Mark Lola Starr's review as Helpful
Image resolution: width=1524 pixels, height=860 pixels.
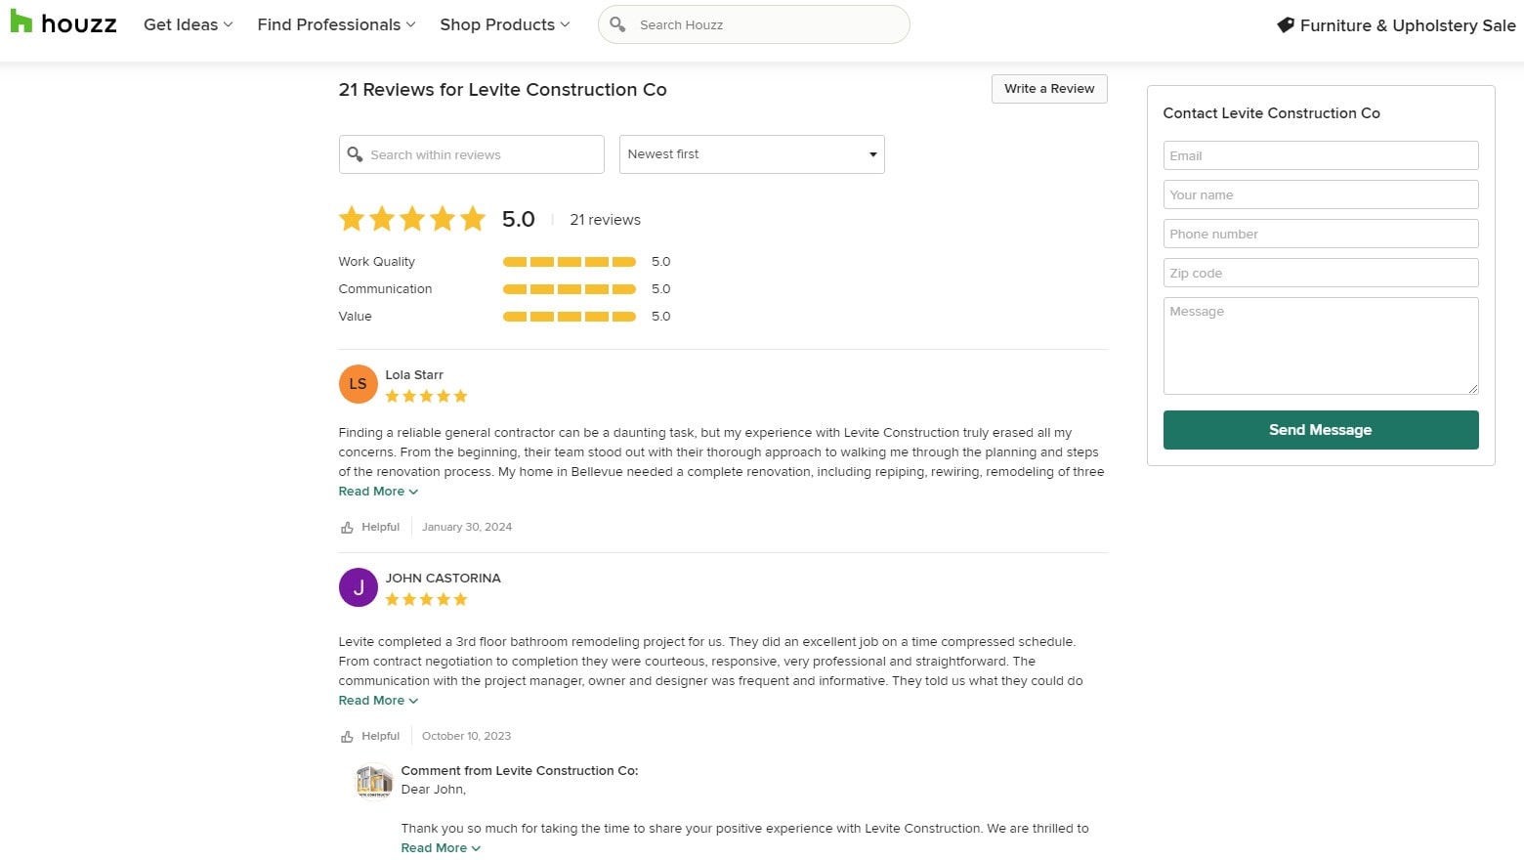(370, 527)
